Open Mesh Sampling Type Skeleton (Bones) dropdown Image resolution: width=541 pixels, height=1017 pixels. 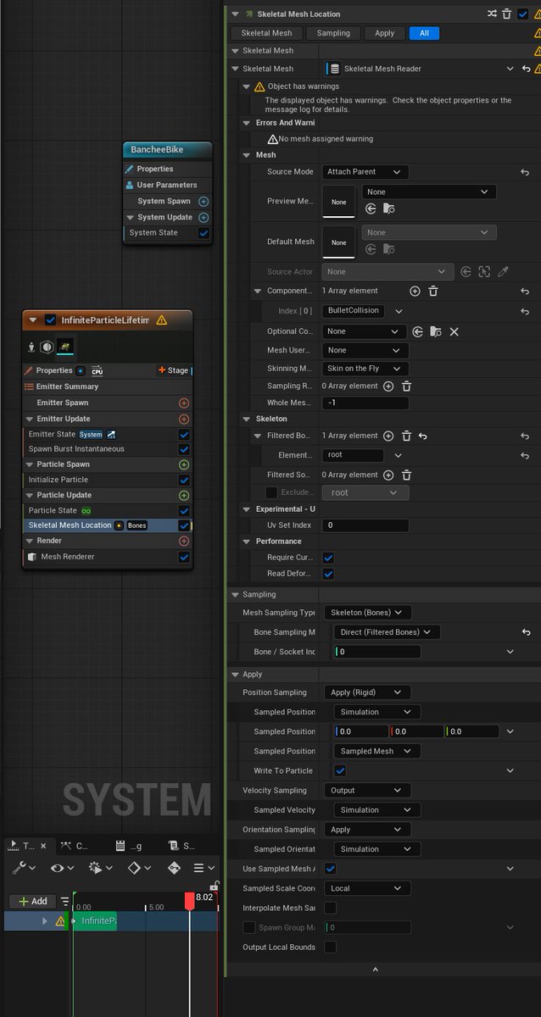[368, 612]
